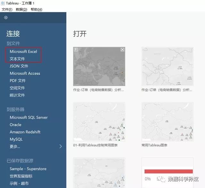This screenshot has width=205, height=188.
Task: Connect to JSON 文件
Action: (x=19, y=66)
